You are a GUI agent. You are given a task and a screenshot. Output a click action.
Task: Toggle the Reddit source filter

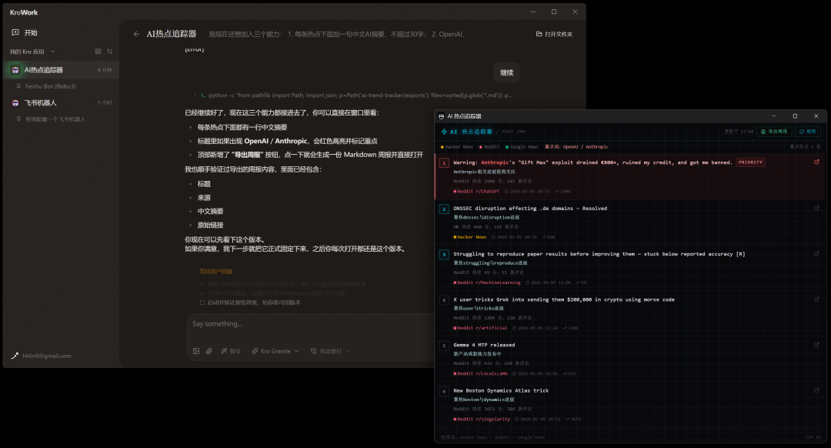pyautogui.click(x=489, y=147)
